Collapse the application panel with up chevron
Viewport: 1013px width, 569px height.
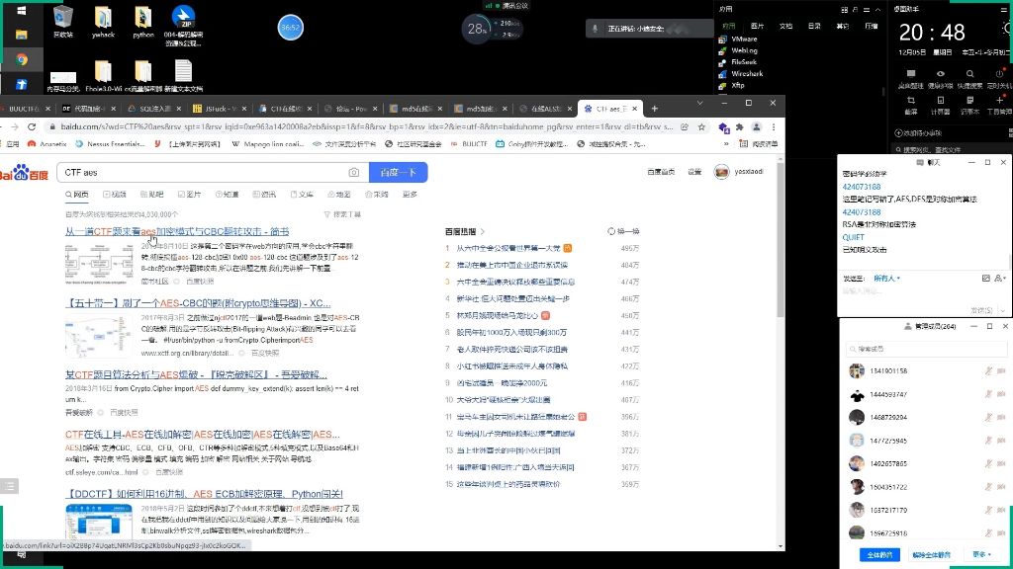pos(877,10)
